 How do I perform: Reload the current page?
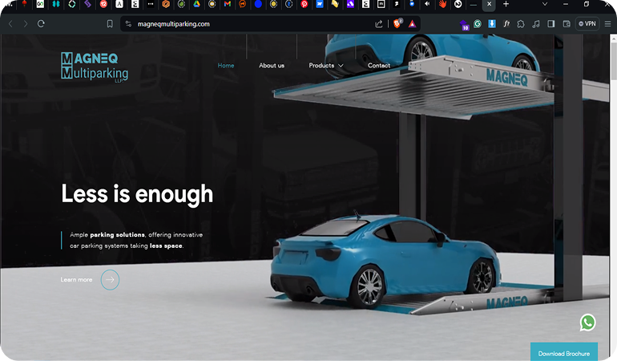point(41,24)
